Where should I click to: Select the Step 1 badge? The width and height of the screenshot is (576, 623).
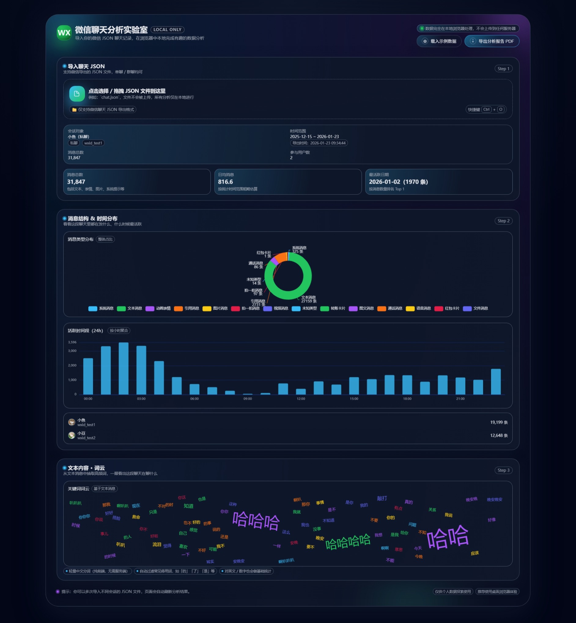(503, 69)
